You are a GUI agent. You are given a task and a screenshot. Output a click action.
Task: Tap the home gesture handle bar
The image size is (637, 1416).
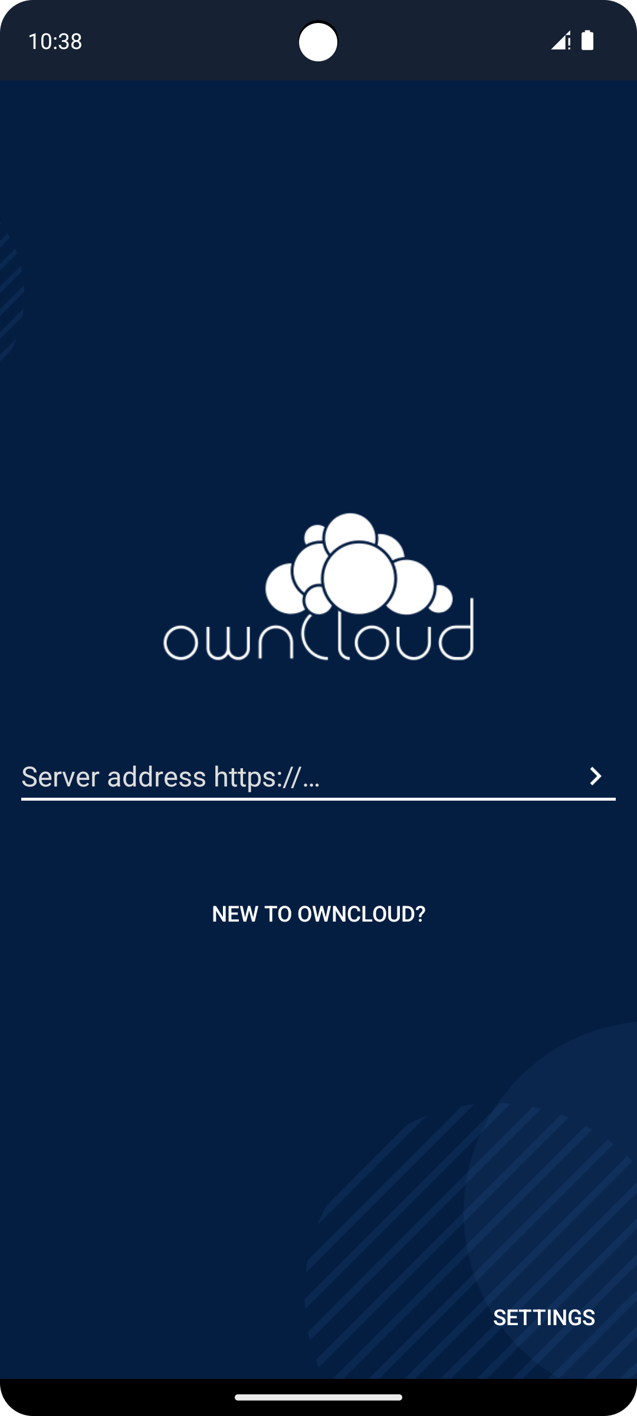(318, 1397)
